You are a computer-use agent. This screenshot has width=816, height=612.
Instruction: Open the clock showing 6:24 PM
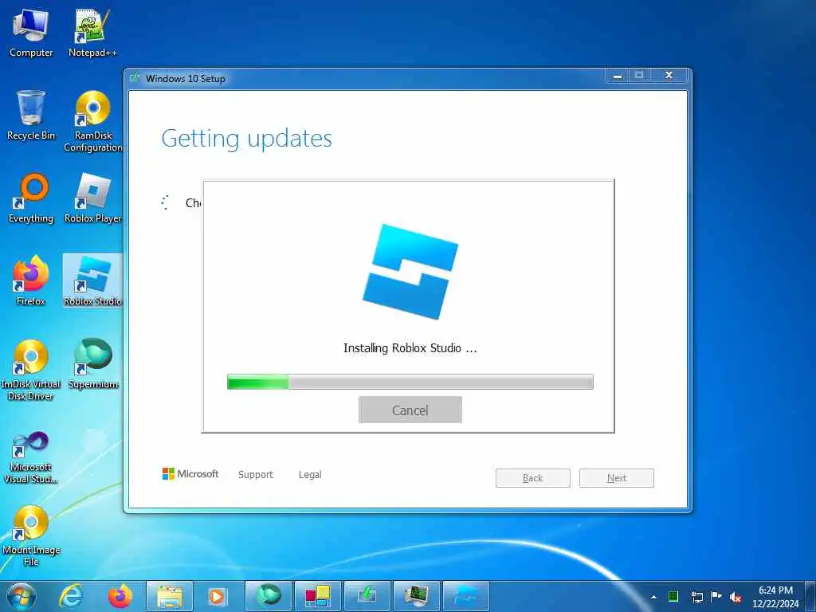pyautogui.click(x=775, y=596)
